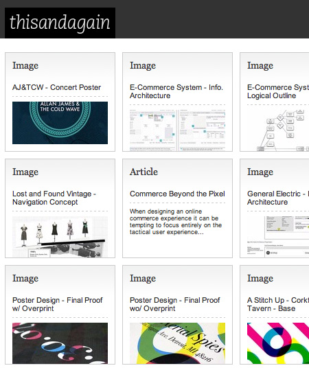View the vintage dresses navigation thumbnail
The image size is (309, 368).
[x=60, y=237]
